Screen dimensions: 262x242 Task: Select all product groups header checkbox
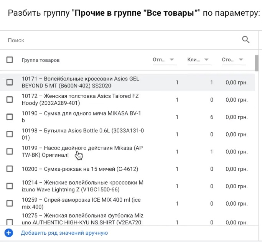tap(10, 59)
